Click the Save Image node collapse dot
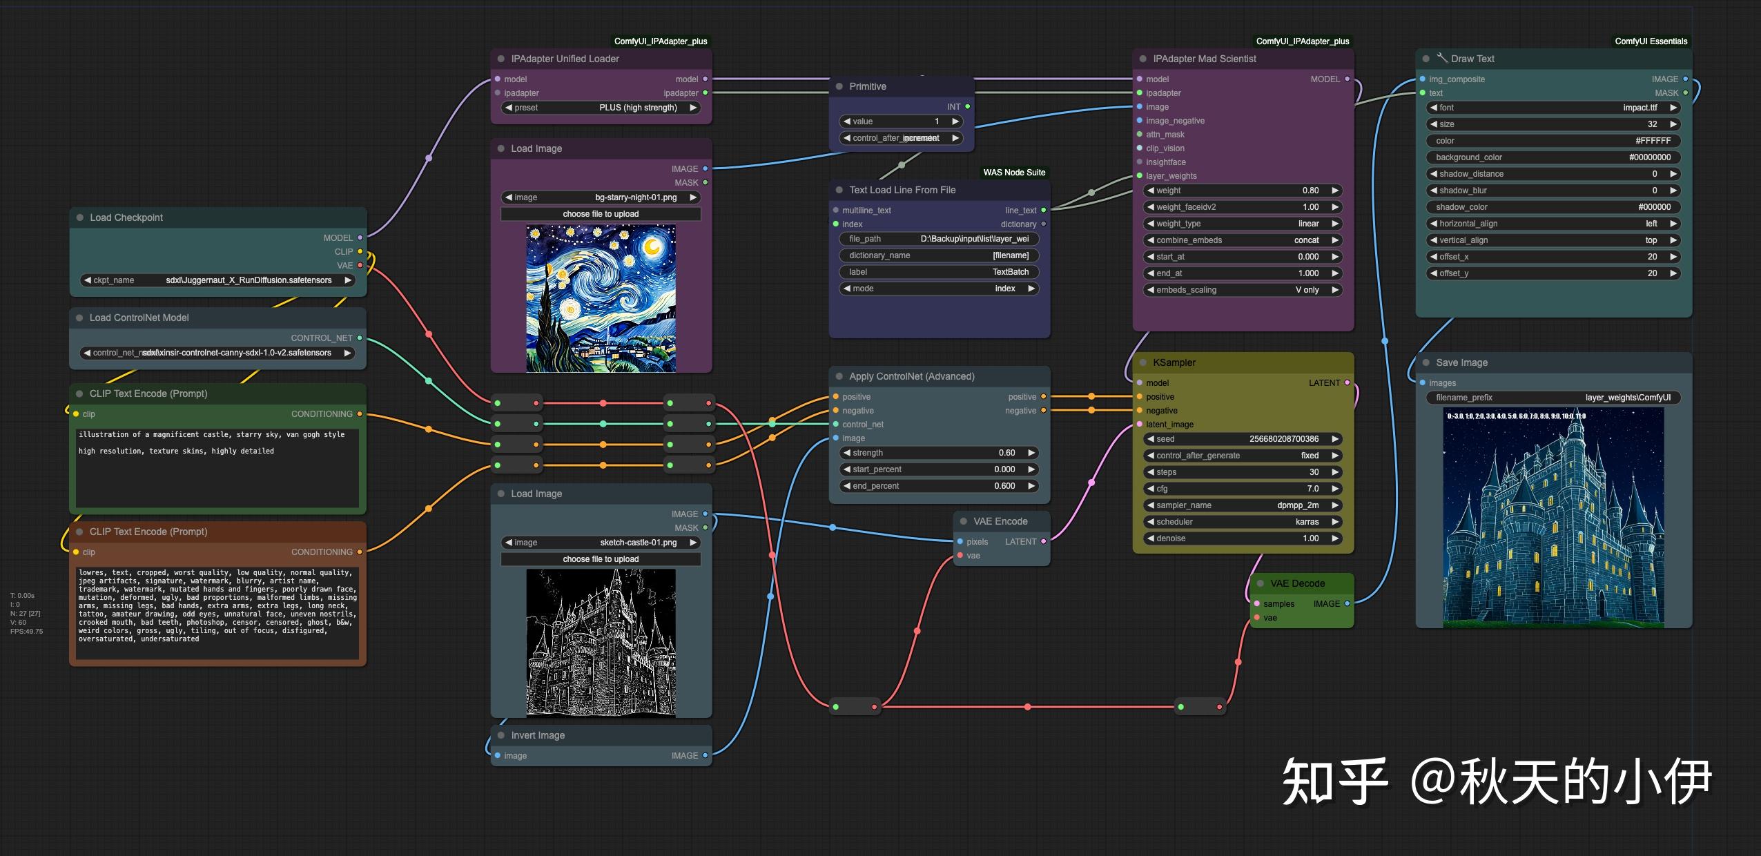 (x=1426, y=362)
